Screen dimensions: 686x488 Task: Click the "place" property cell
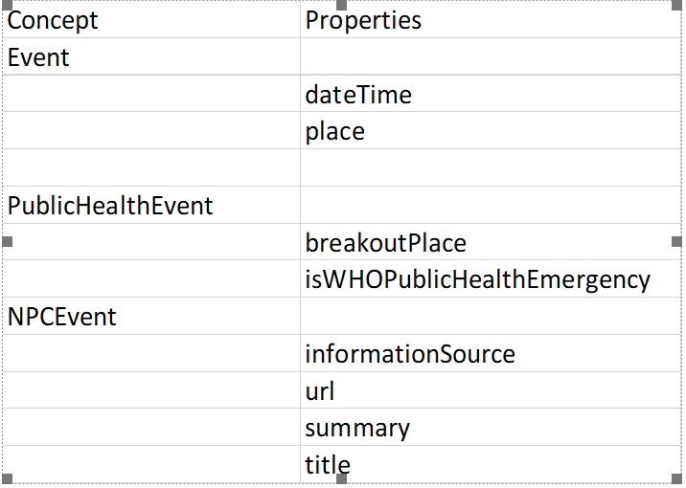coord(335,131)
